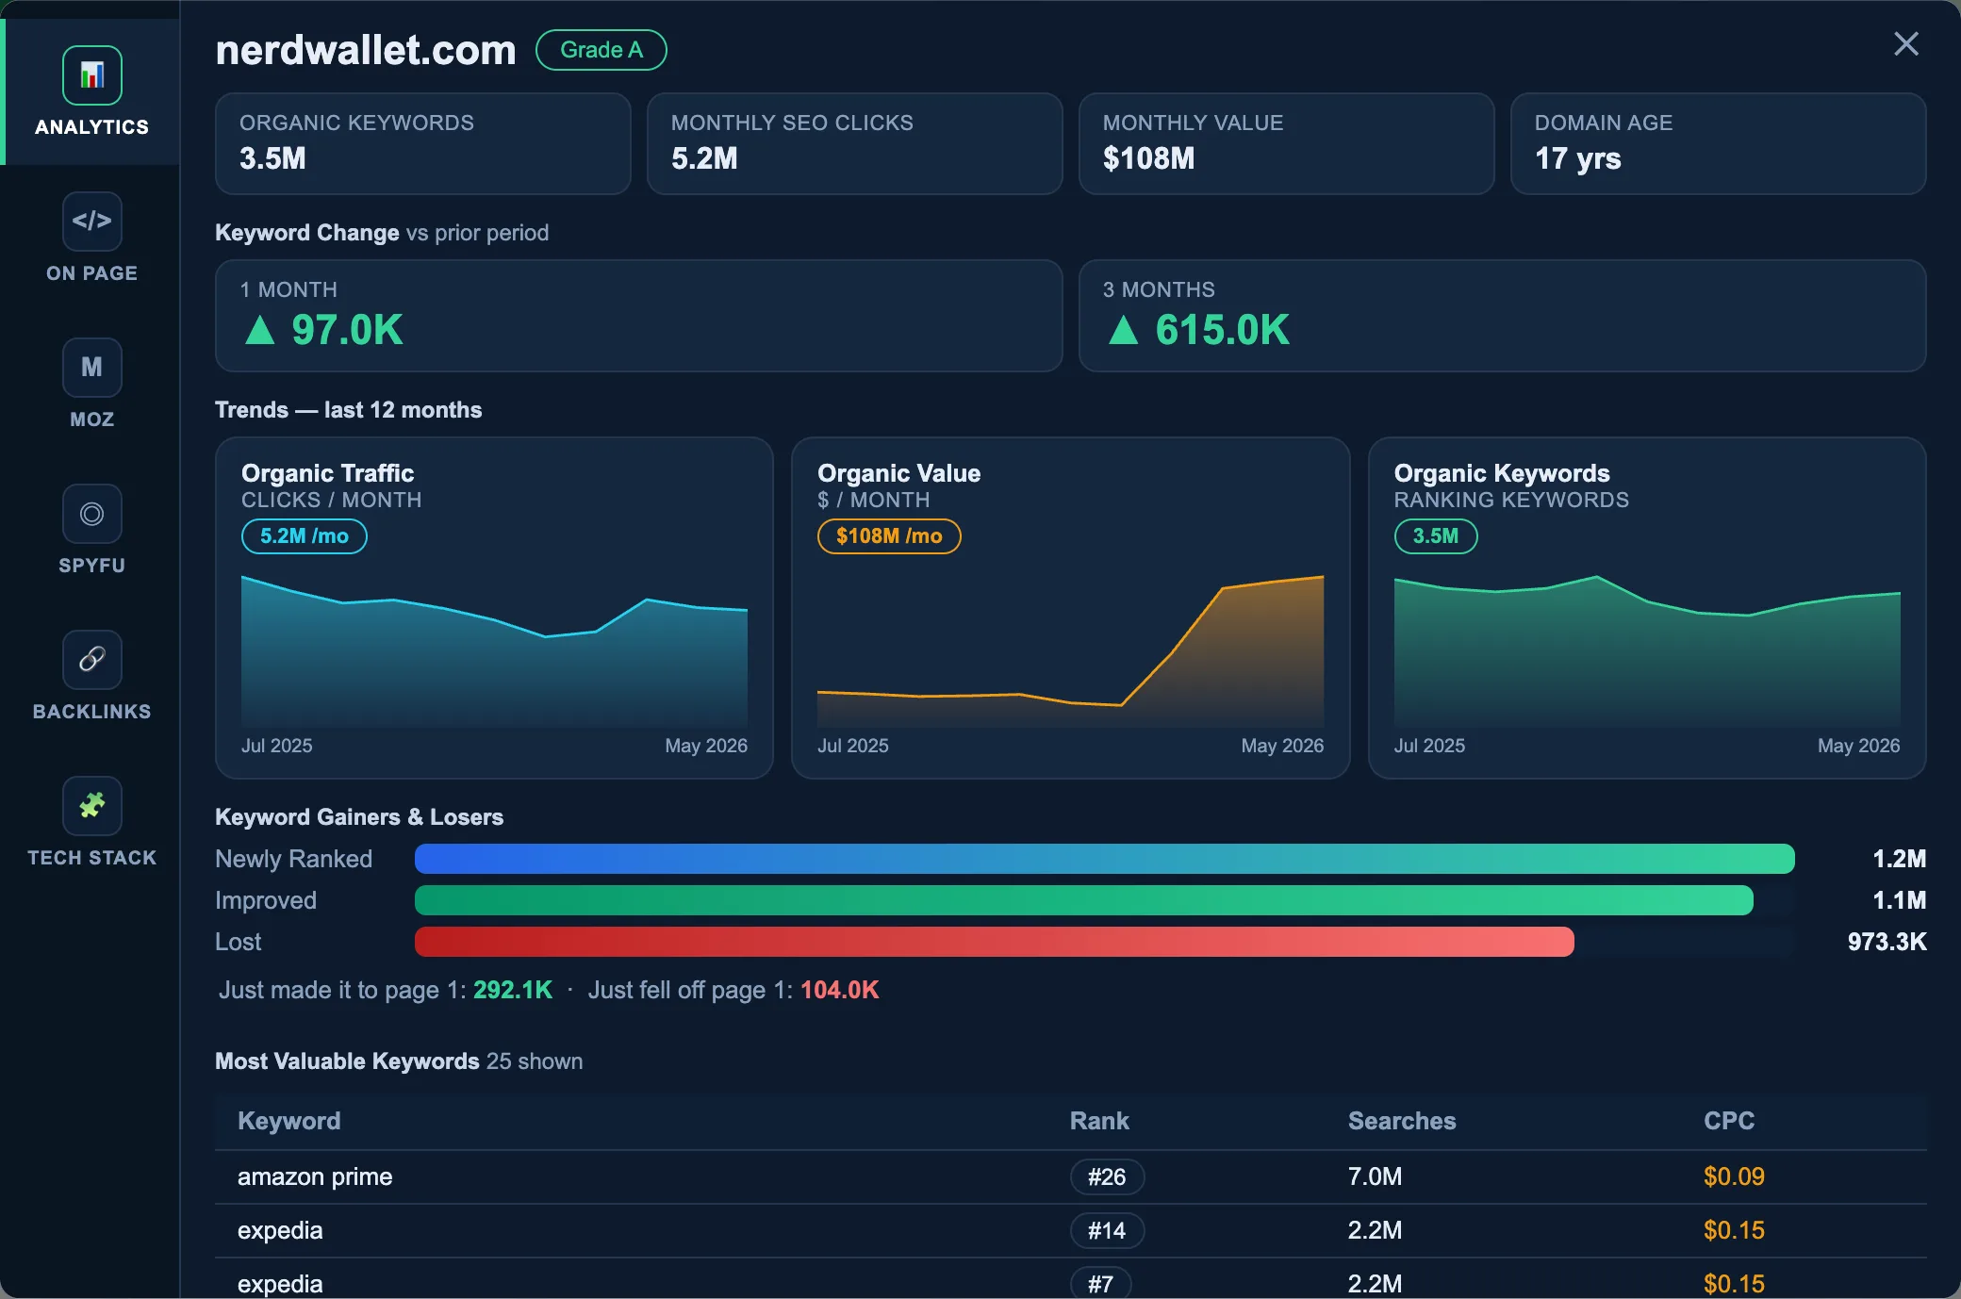Select the Domain Age card
This screenshot has width=1961, height=1299.
[x=1719, y=143]
